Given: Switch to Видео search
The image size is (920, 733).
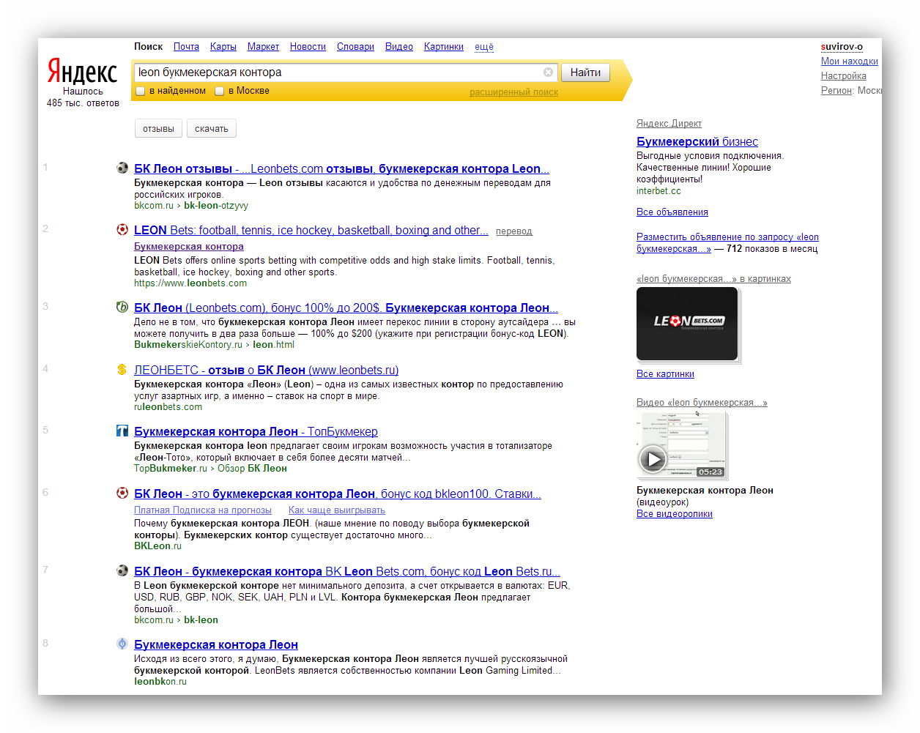Looking at the screenshot, I should tap(399, 47).
